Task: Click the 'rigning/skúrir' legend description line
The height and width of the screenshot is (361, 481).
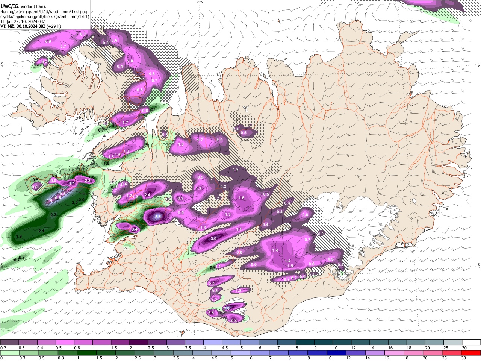Action: (x=44, y=12)
